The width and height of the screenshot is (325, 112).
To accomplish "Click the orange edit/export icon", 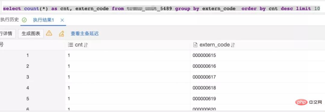I will (62, 34).
